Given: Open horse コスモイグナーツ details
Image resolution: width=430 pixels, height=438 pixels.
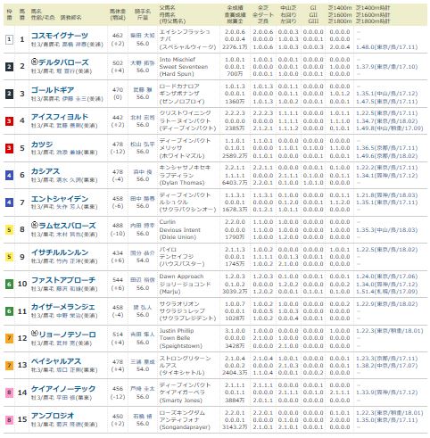Looking at the screenshot, I should pyautogui.click(x=60, y=36).
